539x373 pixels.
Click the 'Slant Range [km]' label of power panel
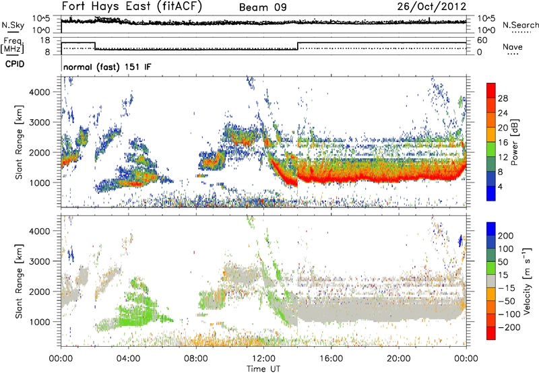[19, 142]
